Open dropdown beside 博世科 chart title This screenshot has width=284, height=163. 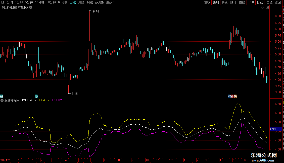pyautogui.click(x=31, y=8)
